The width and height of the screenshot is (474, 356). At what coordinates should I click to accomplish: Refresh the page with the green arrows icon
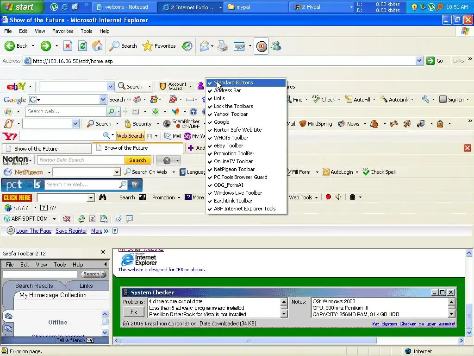point(82,46)
